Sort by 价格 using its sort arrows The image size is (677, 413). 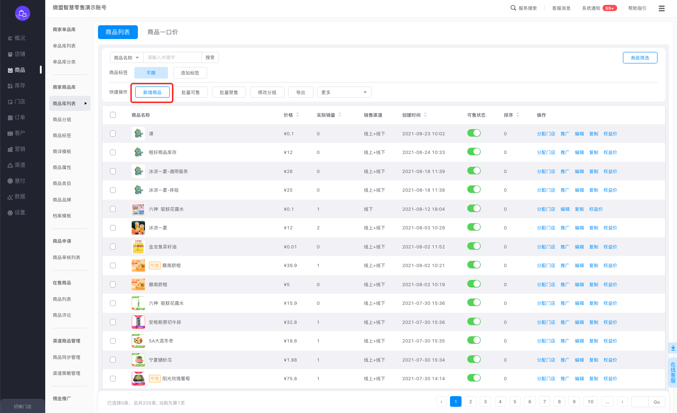tap(297, 115)
